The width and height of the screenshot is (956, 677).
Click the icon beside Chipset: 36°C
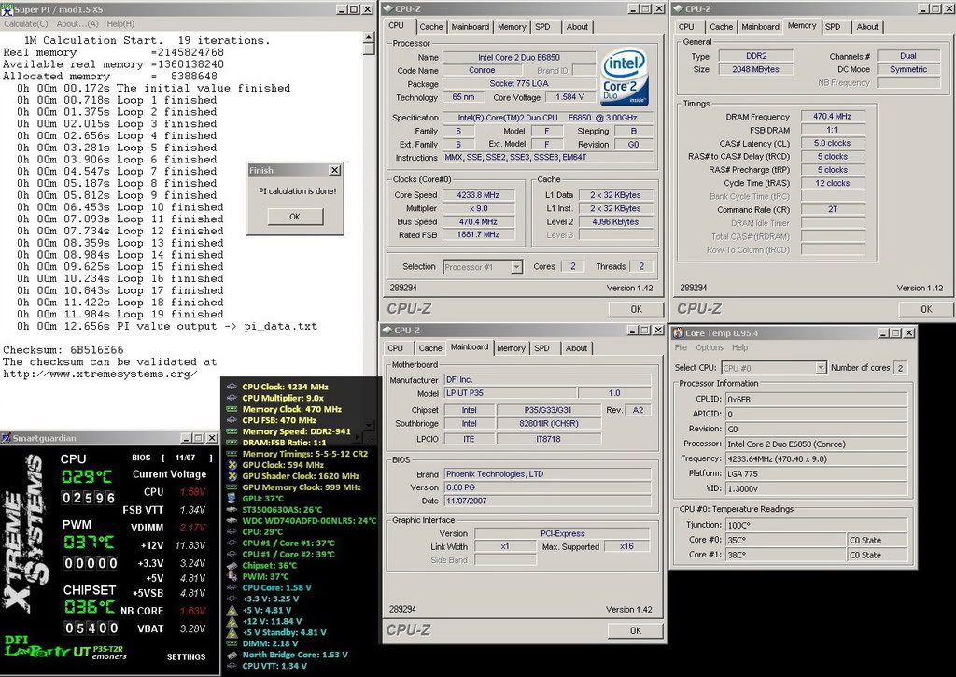point(232,565)
